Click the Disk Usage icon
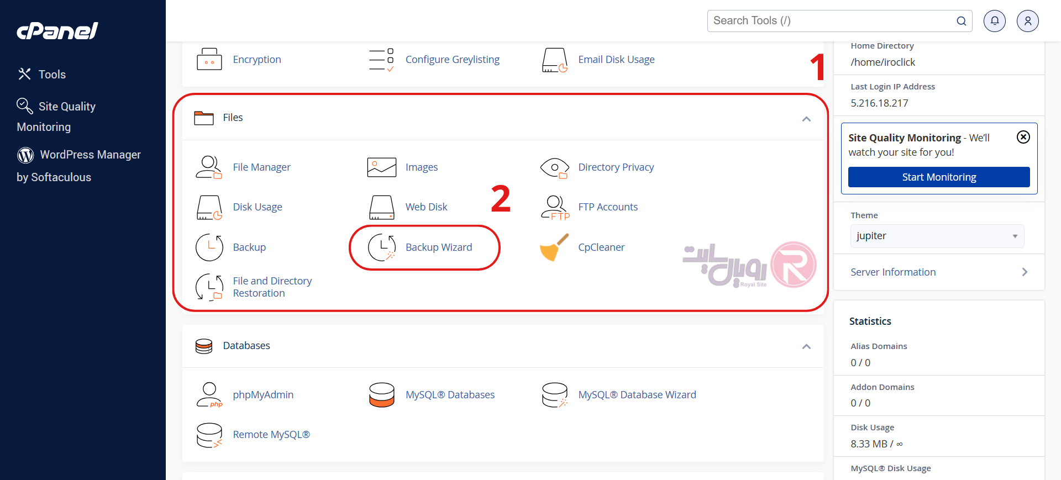 tap(209, 207)
